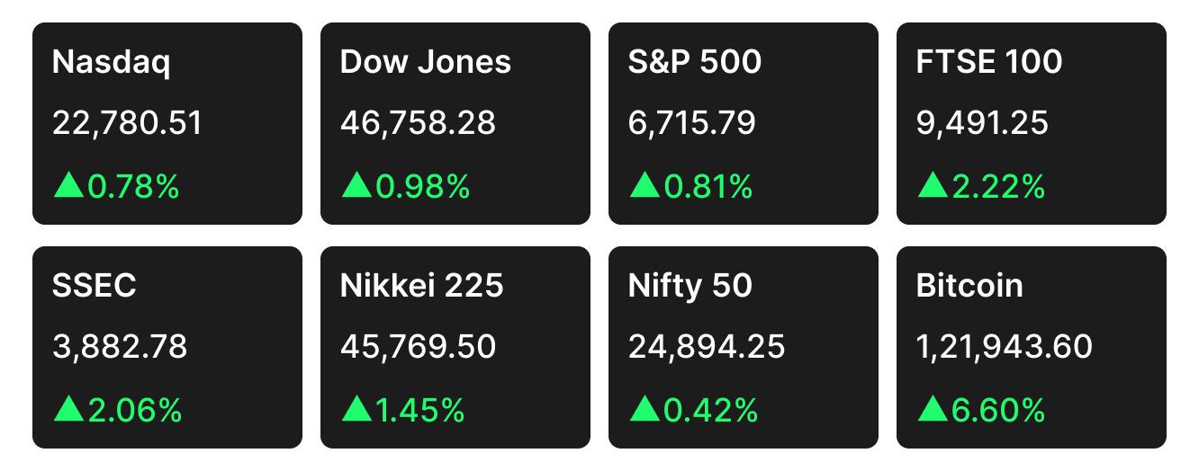Select the FTSE 100 title
The height and width of the screenshot is (471, 1199).
pos(988,62)
